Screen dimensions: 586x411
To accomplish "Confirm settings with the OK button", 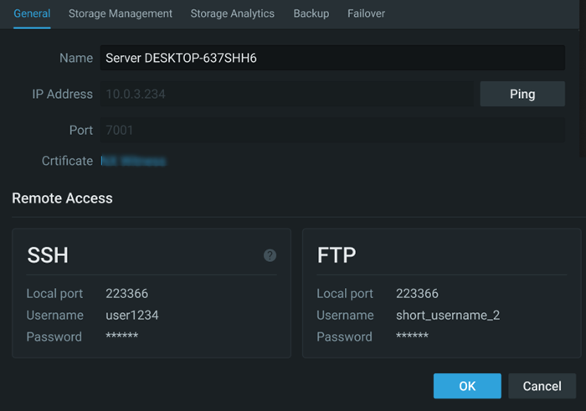I will pyautogui.click(x=467, y=386).
